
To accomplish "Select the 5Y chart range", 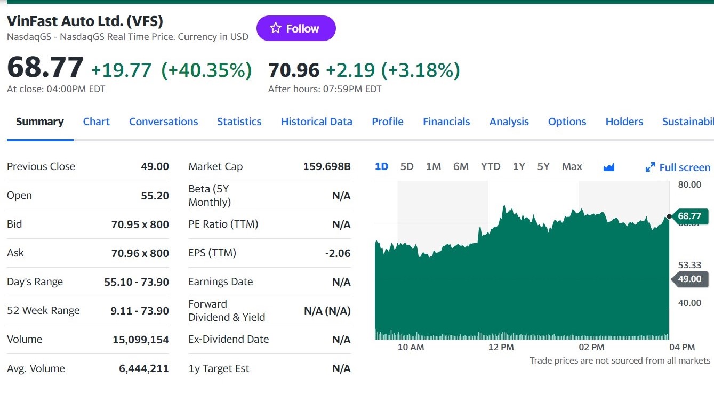I will (x=543, y=166).
